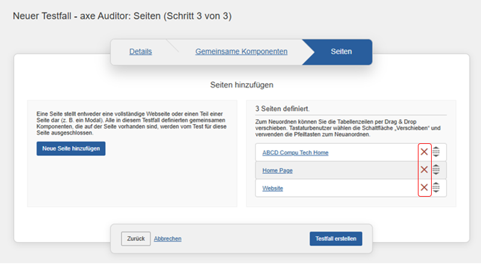Screen dimensions: 481x265
Task: Click the drag and drop instructions text
Action: click(348, 128)
